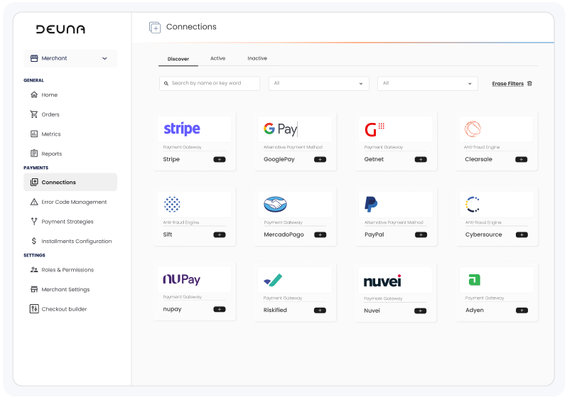Click the Payment Strategies fork icon
The image size is (567, 400).
34,222
